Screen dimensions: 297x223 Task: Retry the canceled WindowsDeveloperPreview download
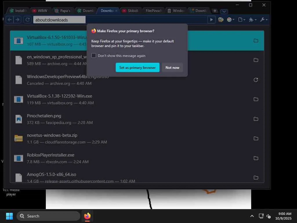[x=256, y=80]
